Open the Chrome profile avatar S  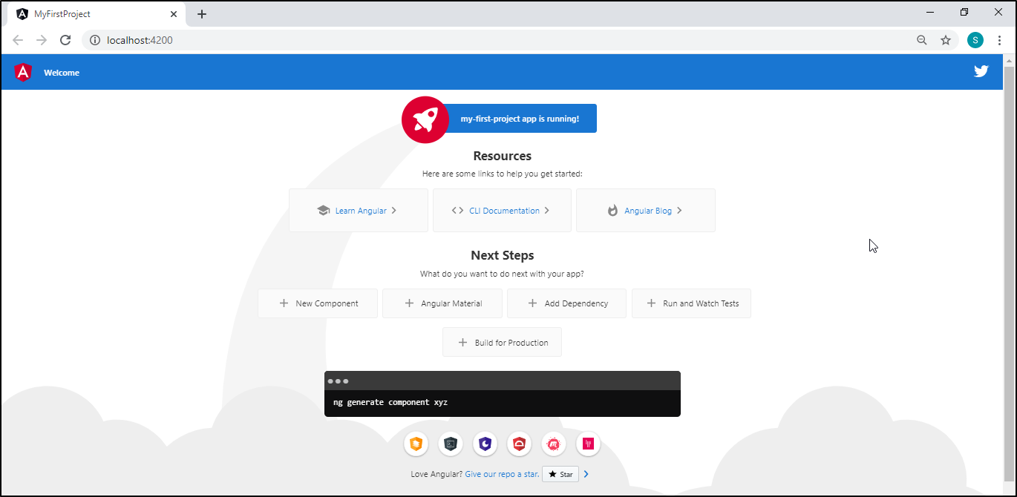[975, 40]
